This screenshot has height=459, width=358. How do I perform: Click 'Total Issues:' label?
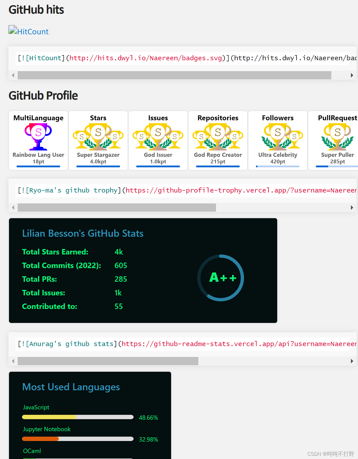click(x=44, y=293)
